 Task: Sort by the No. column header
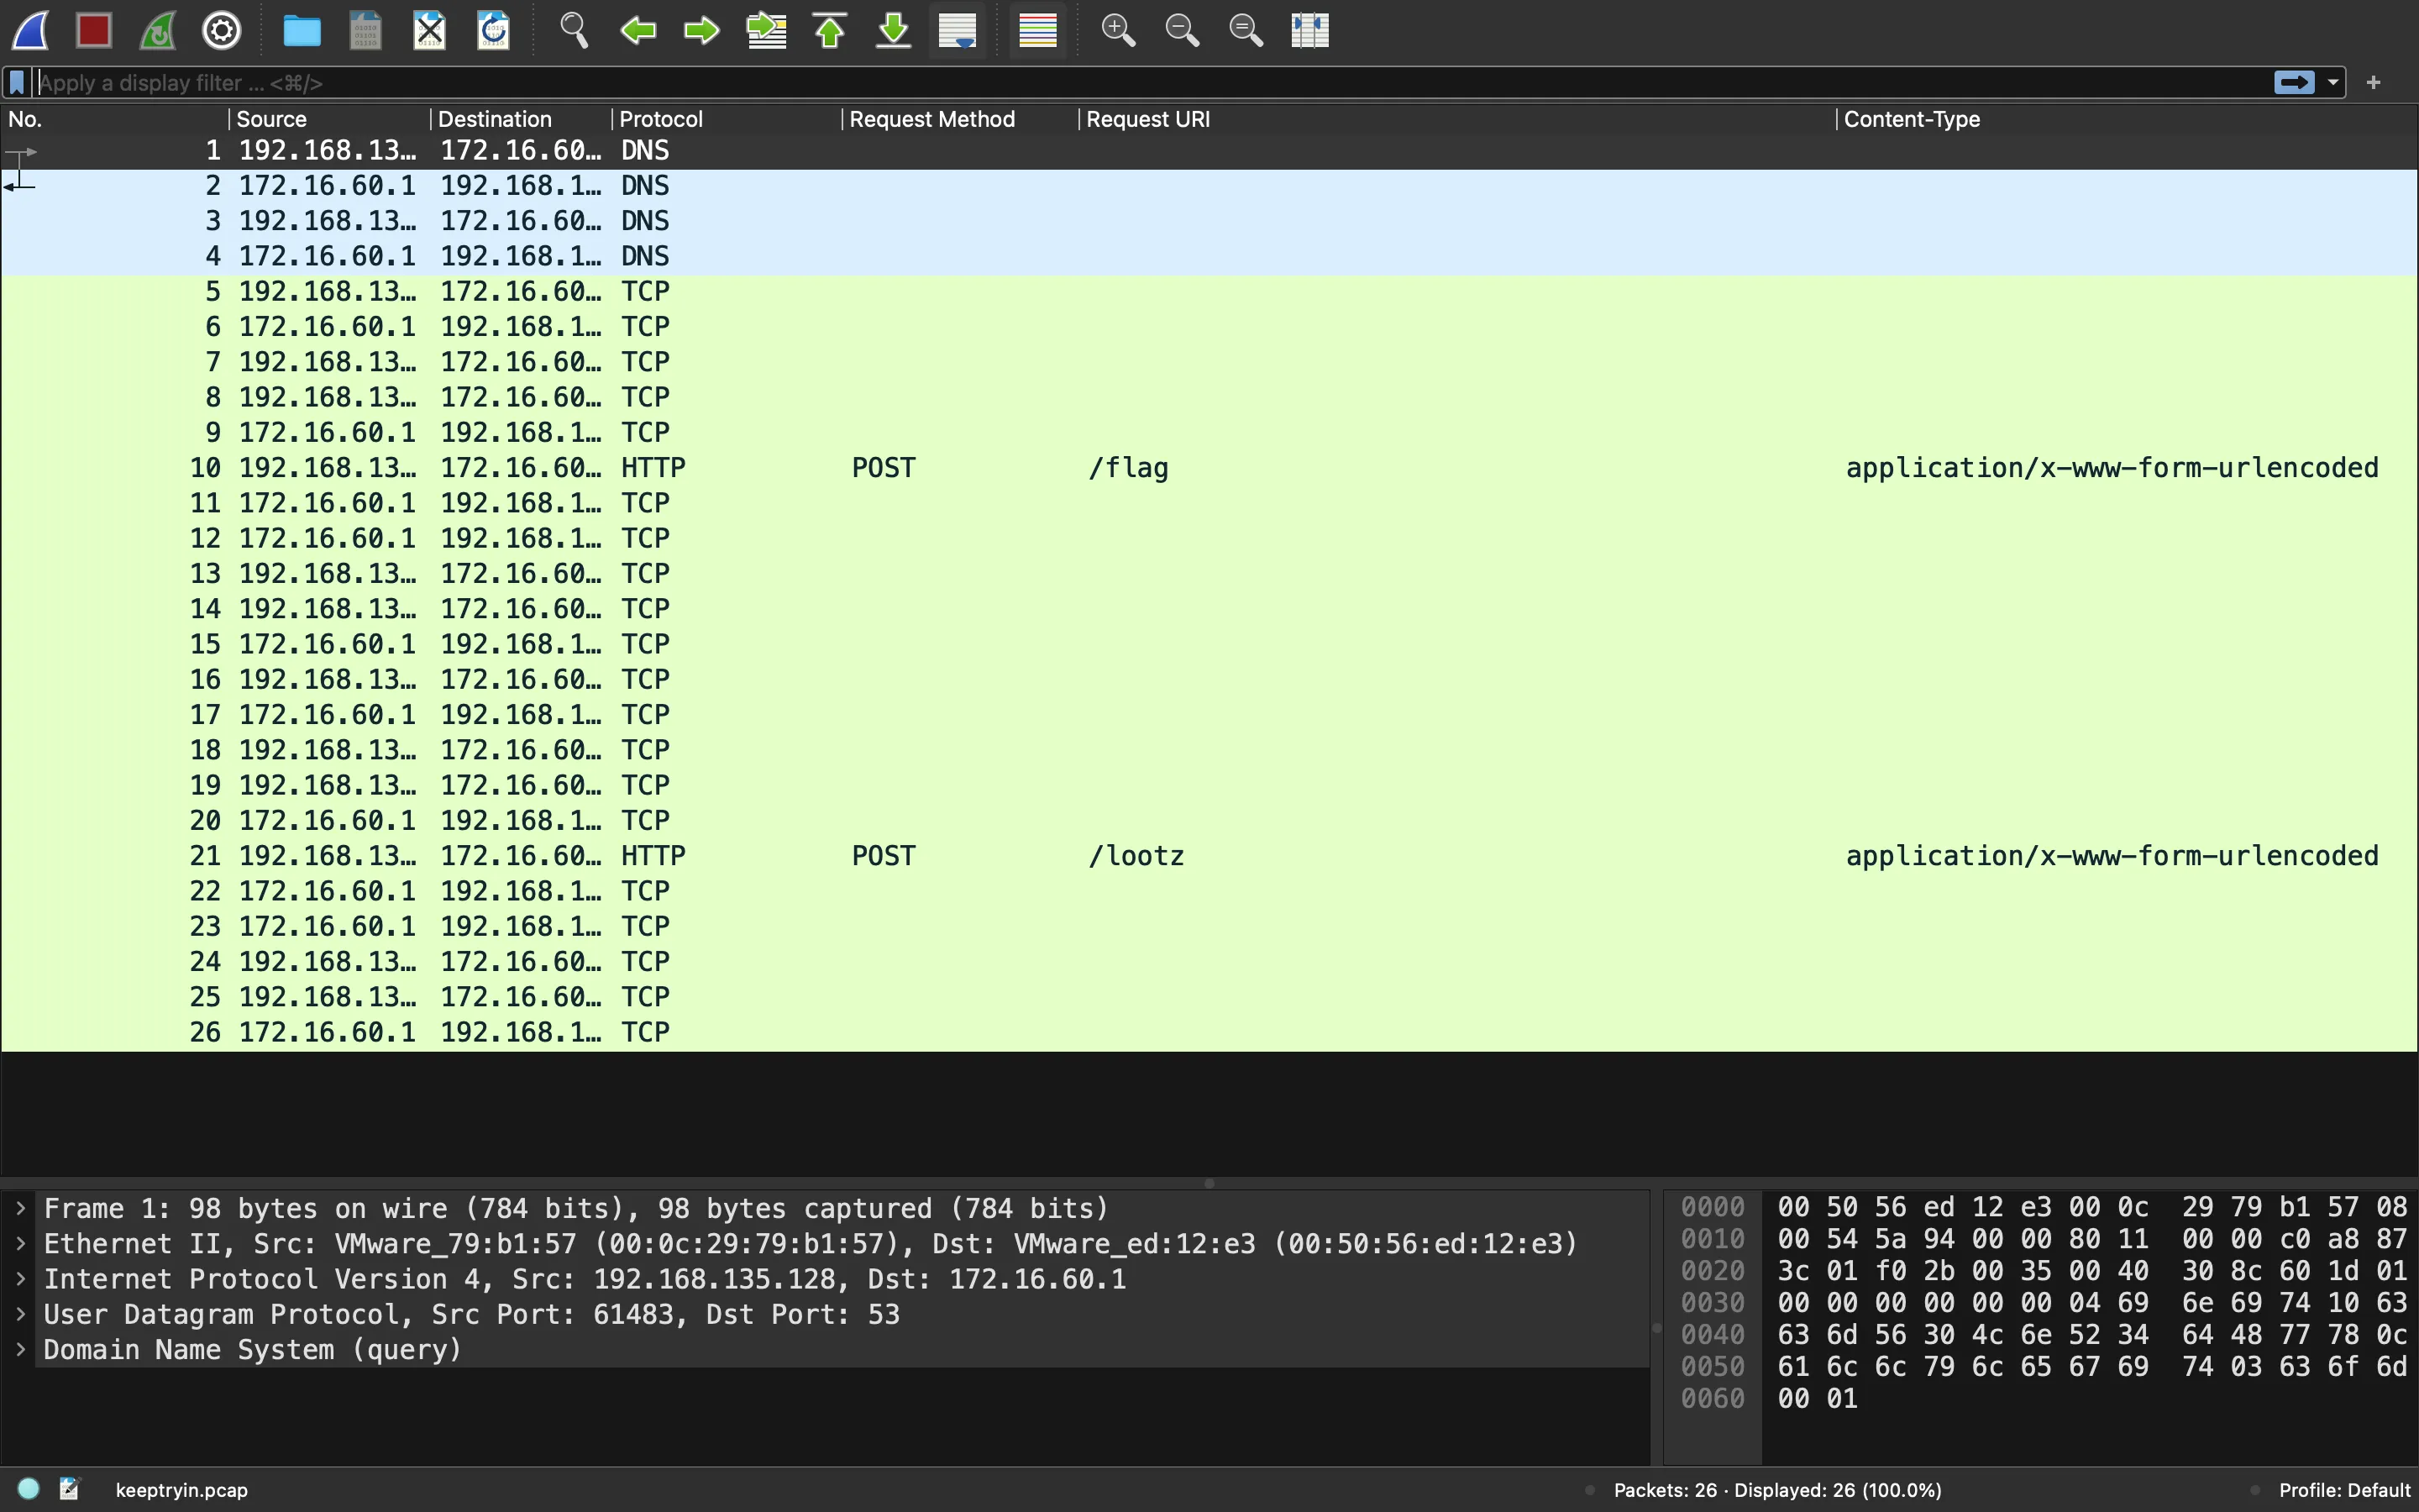coord(115,119)
